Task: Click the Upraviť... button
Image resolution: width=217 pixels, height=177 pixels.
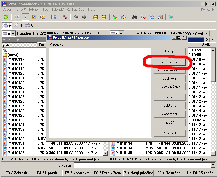Action: (170, 97)
